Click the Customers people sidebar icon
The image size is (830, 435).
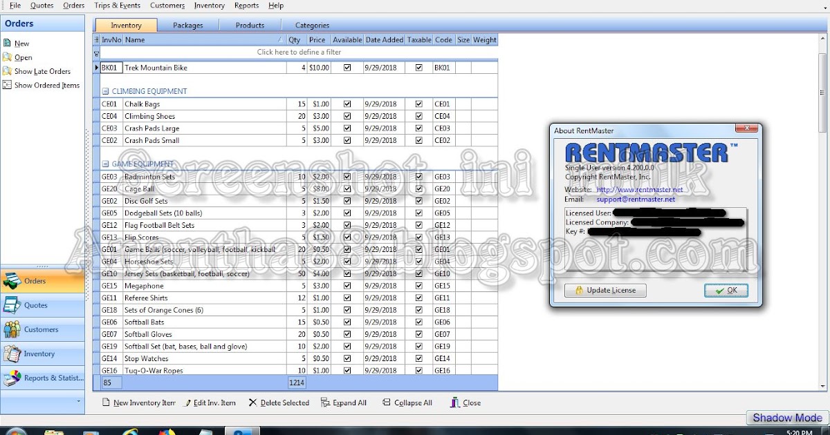pos(12,329)
